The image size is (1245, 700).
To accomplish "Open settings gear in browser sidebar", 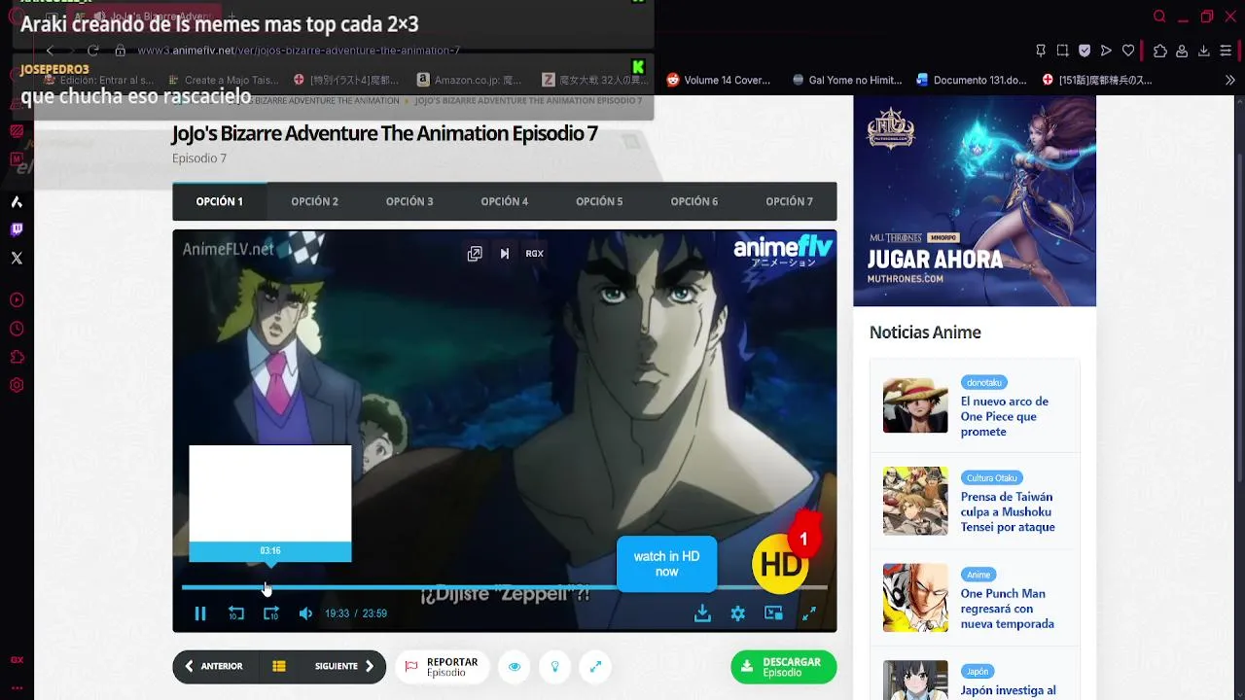I will tap(17, 385).
